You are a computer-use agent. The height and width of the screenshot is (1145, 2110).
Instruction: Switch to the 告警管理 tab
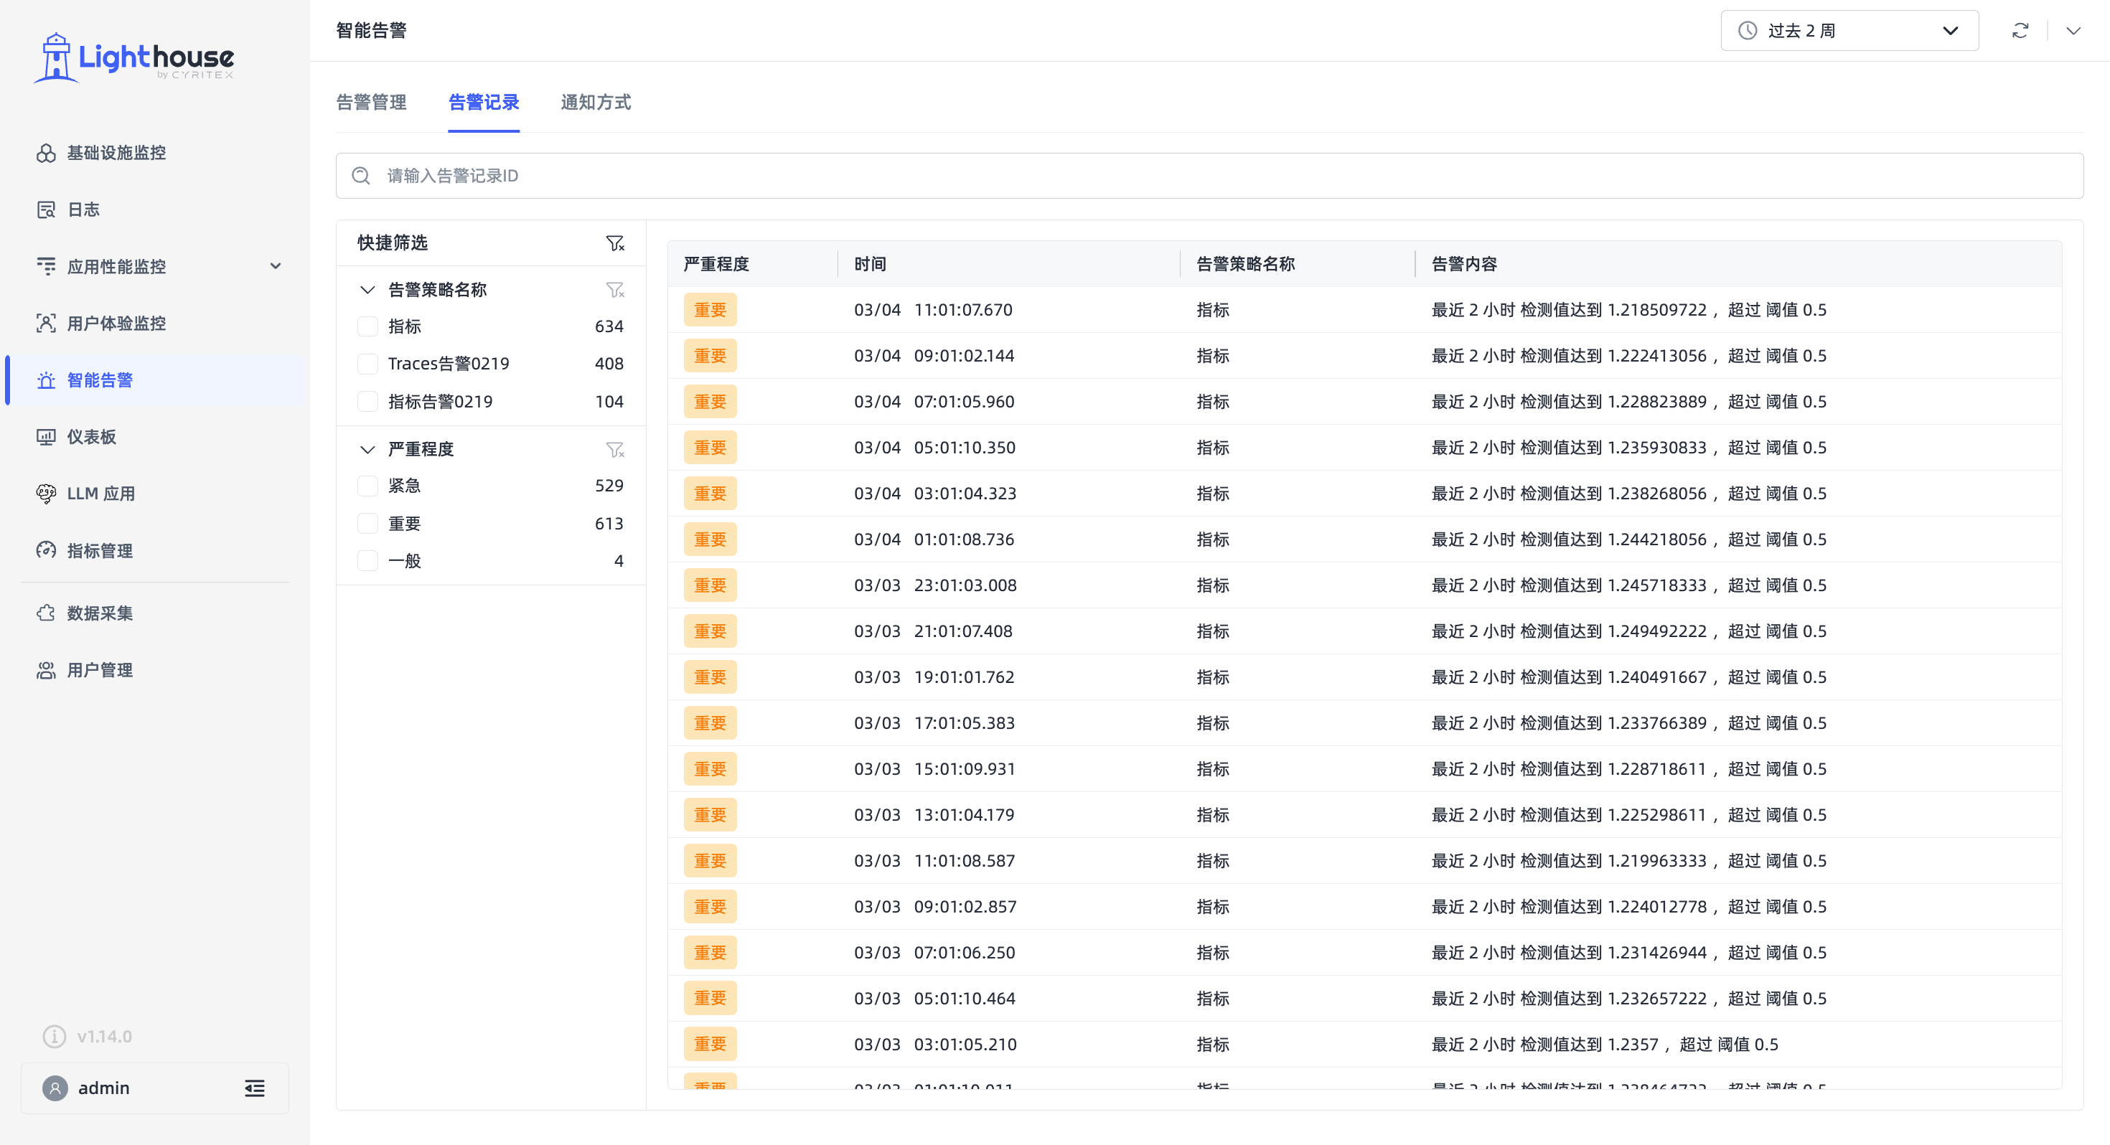(371, 103)
